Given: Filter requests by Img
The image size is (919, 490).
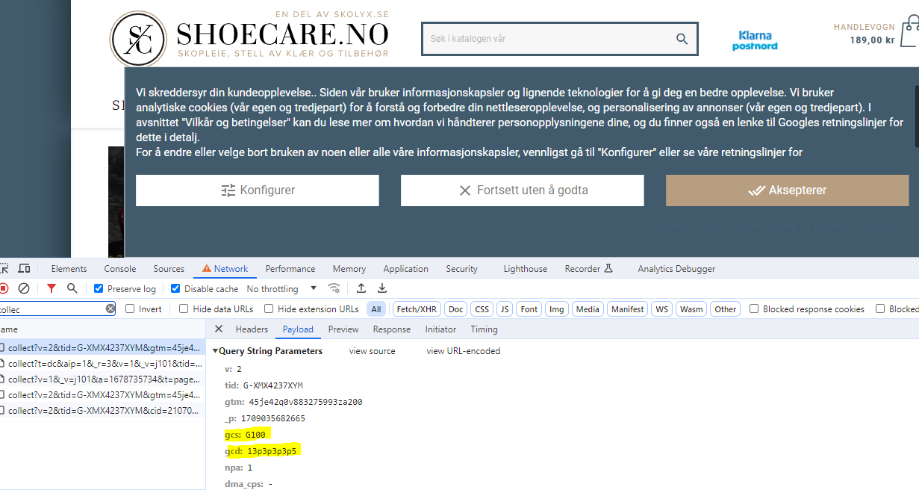Looking at the screenshot, I should point(556,309).
